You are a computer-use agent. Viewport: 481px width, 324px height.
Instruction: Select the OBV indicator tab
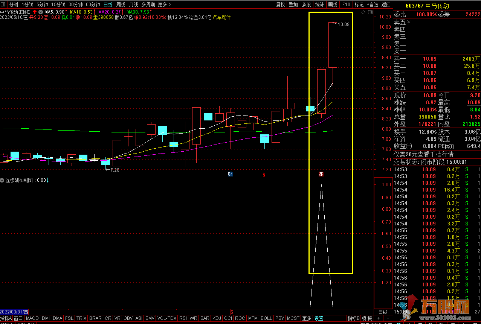128,318
